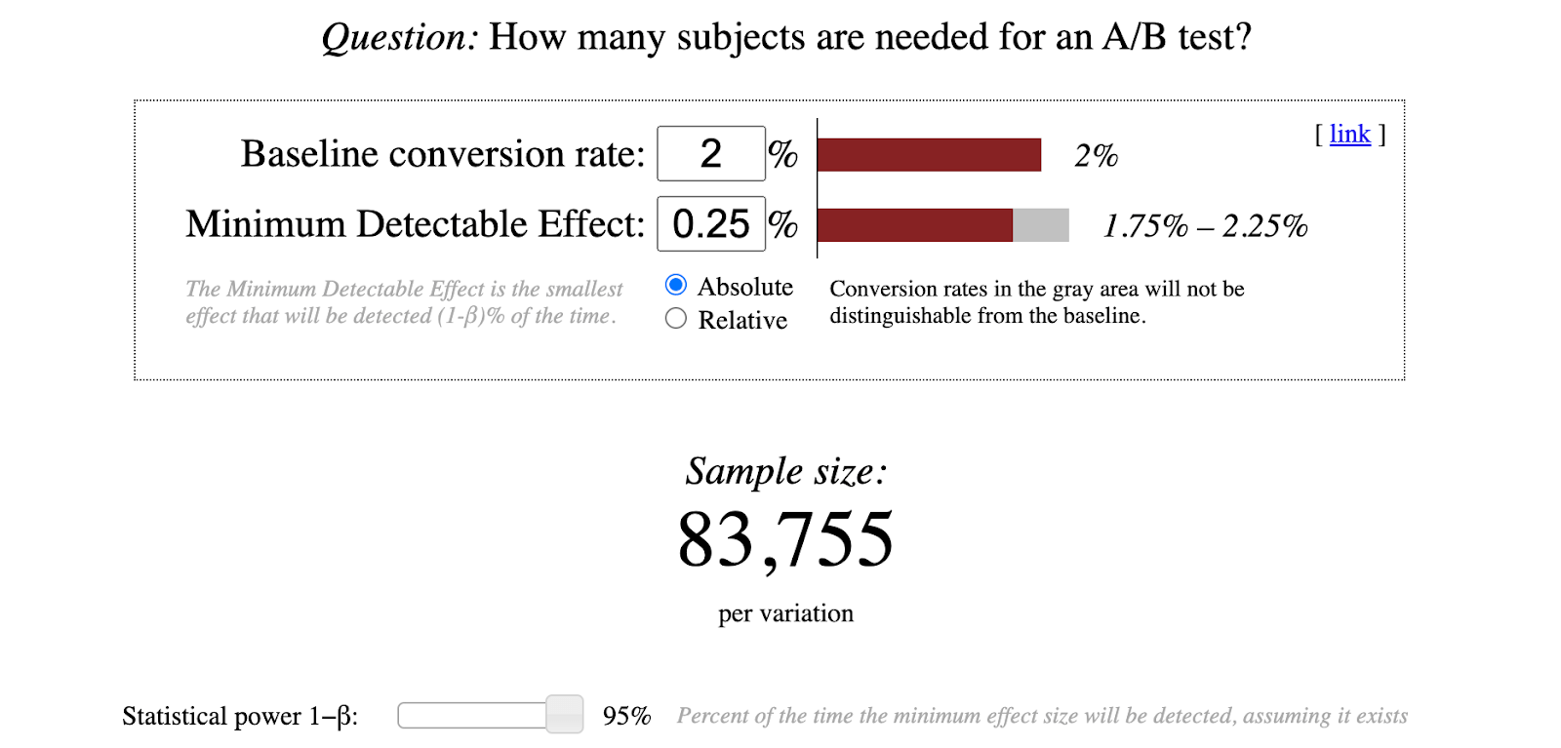The image size is (1561, 748).
Task: Click the "Percent of the time" power description
Action: coord(1042,716)
